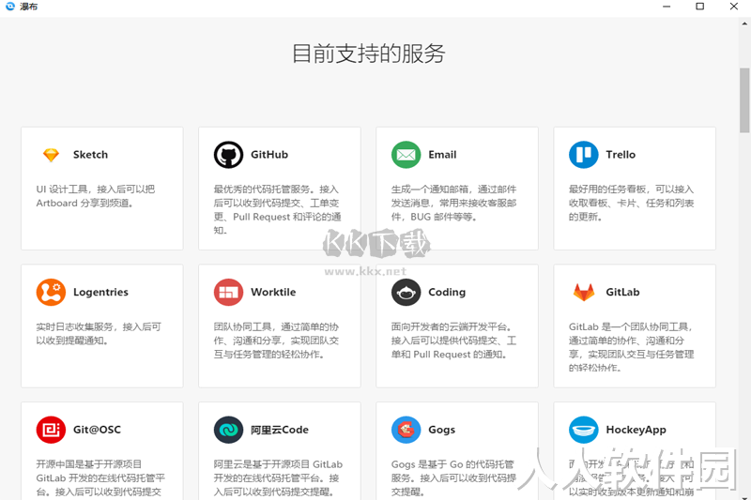Click the vertical scrollbar thumb
Viewport: 751px width, 500px height.
pyautogui.click(x=744, y=100)
